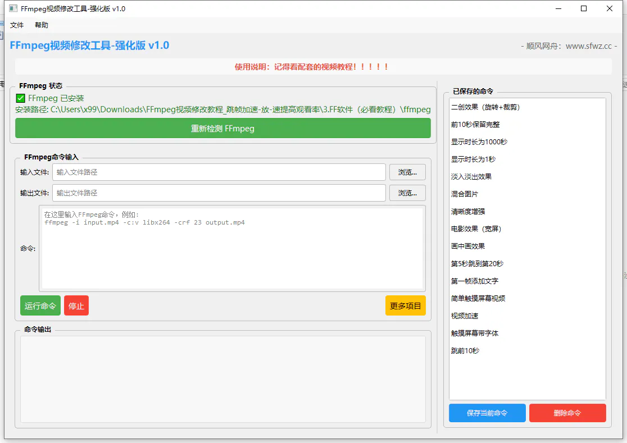Click 重新检测 FFmpeg button

pos(222,128)
